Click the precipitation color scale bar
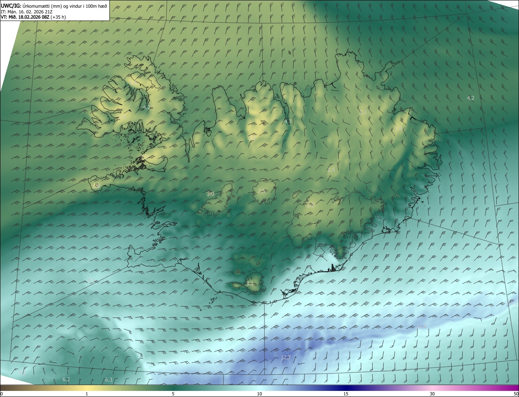This screenshot has height=397, width=519. tap(259, 388)
